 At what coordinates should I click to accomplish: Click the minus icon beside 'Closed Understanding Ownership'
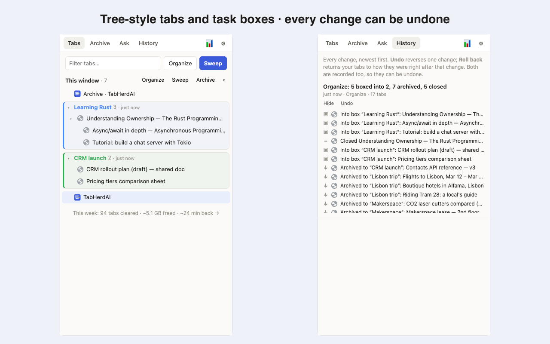(x=326, y=141)
